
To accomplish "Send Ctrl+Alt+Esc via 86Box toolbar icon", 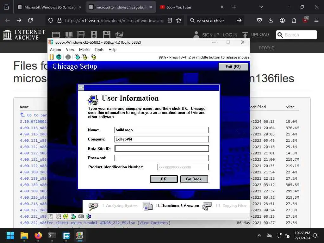I will (84, 57).
